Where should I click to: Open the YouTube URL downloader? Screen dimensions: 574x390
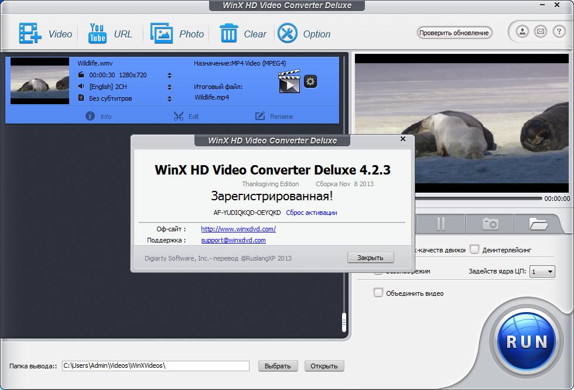97,33
